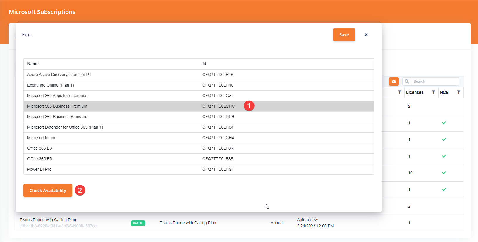Click the id CFQ7TTC0LH04
The width and height of the screenshot is (478, 242).
pyautogui.click(x=218, y=127)
